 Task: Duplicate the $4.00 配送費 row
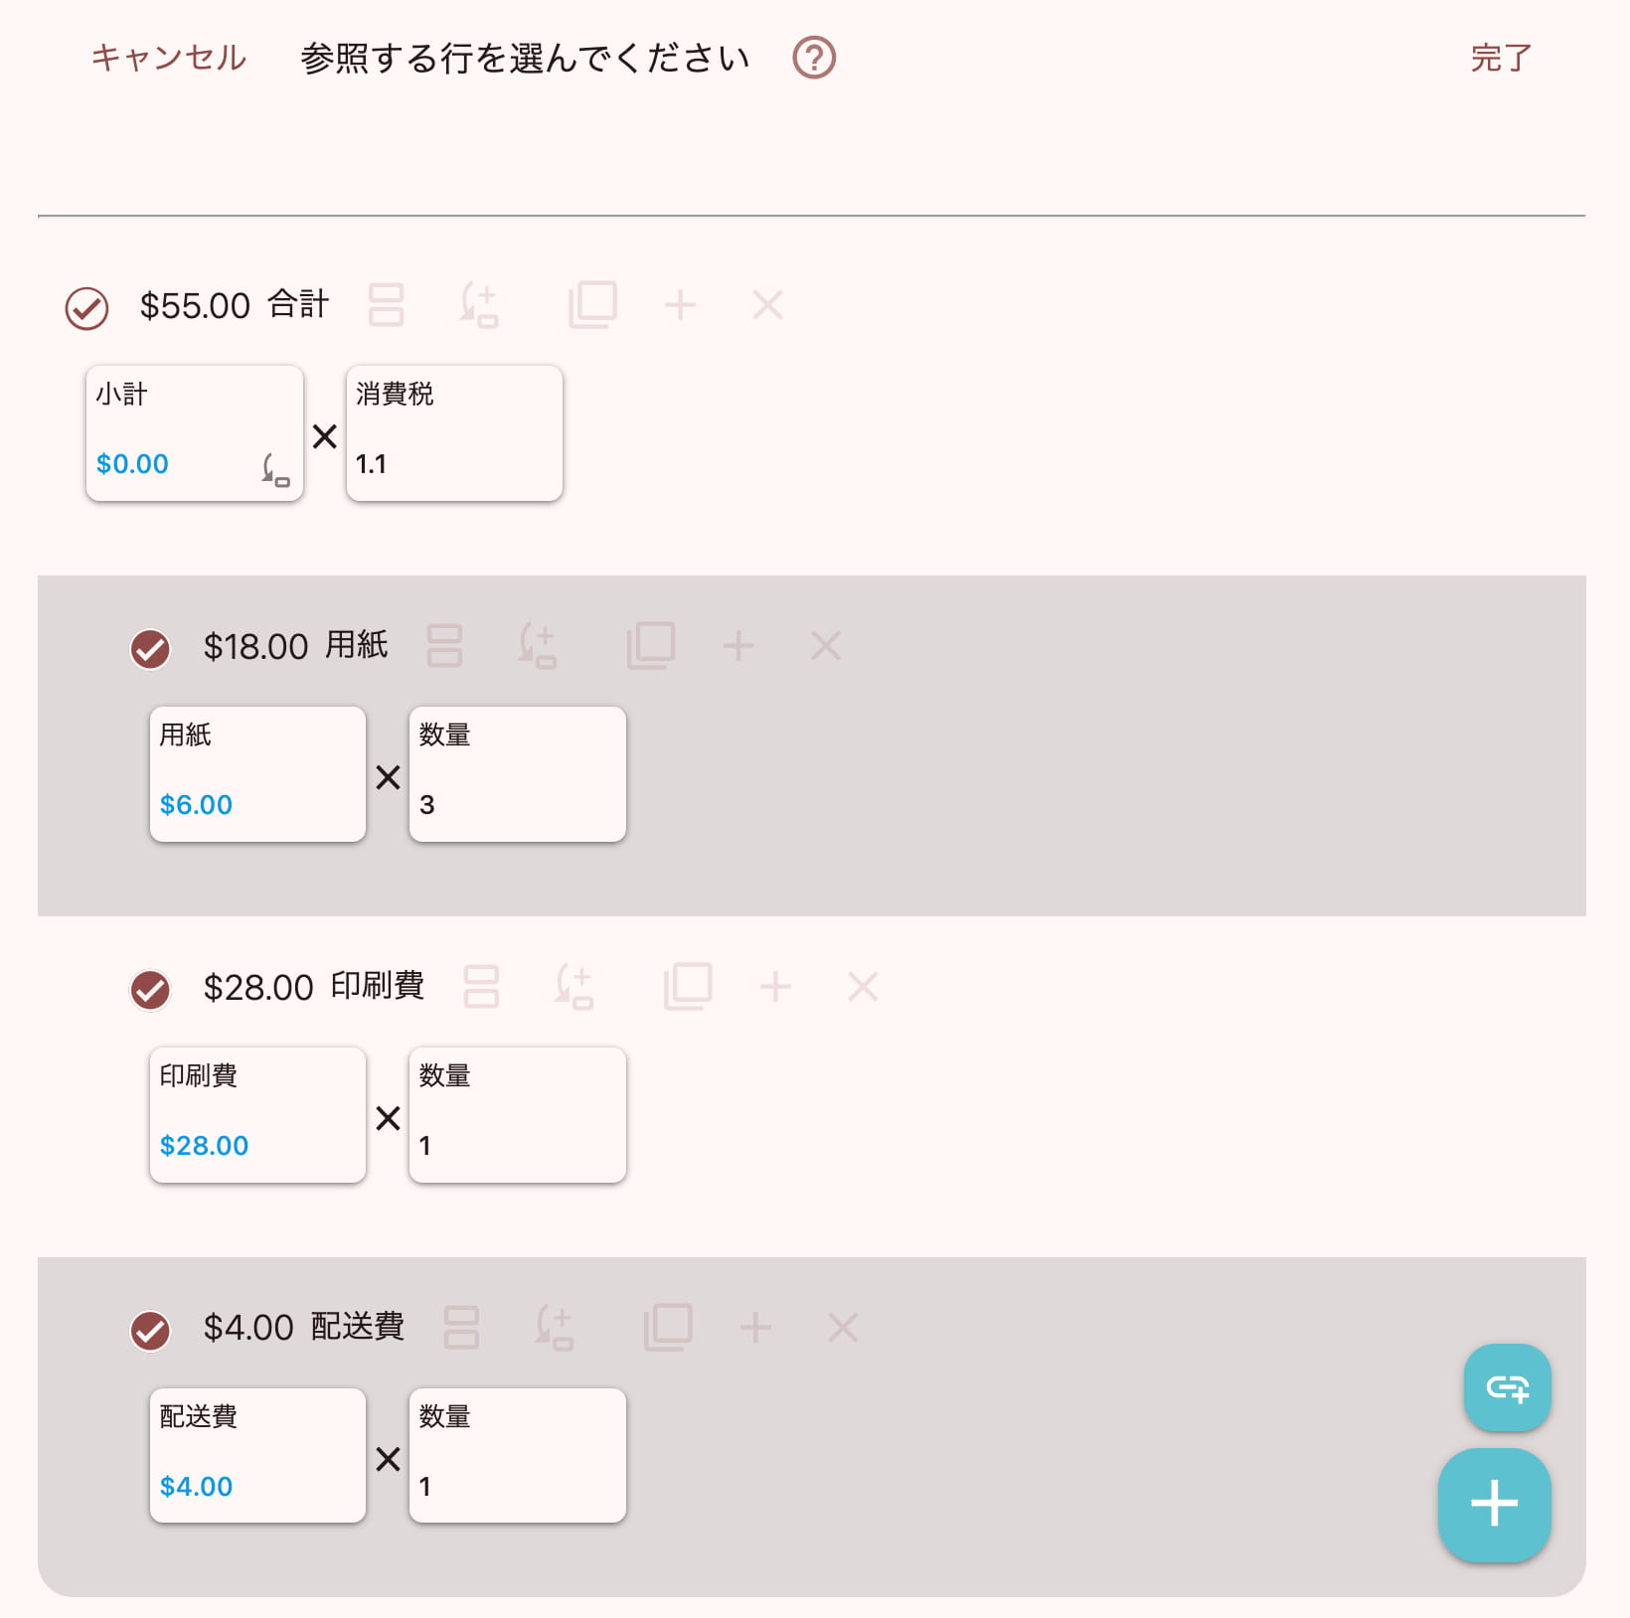[x=667, y=1327]
